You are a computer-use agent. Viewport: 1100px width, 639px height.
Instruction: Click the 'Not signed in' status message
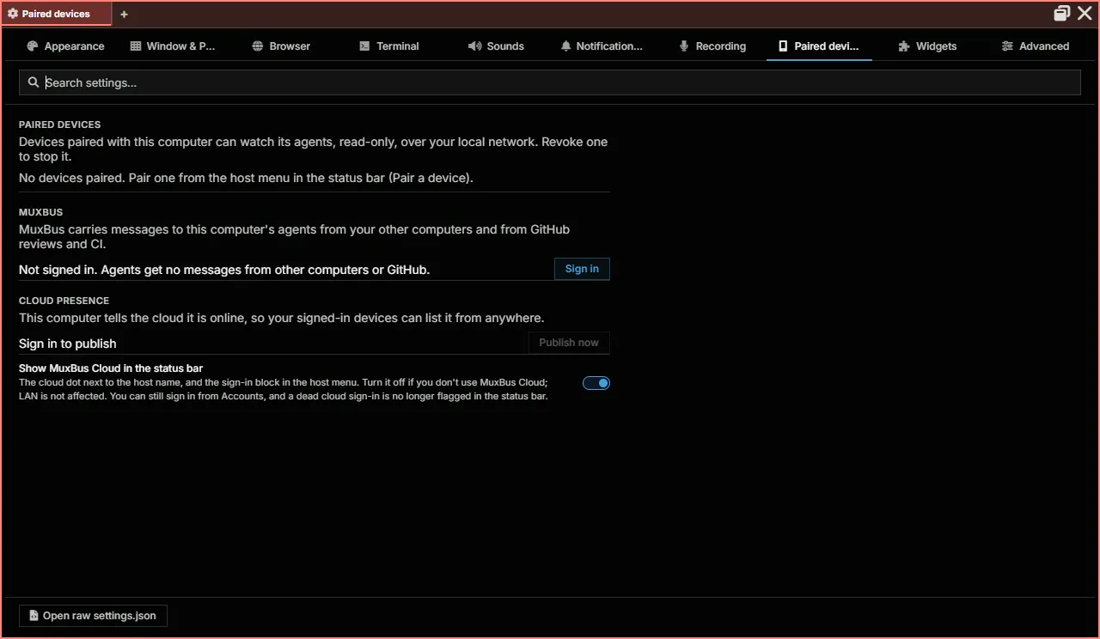click(x=224, y=270)
